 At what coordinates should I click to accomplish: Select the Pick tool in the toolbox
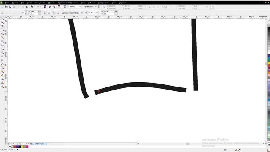coord(3,19)
